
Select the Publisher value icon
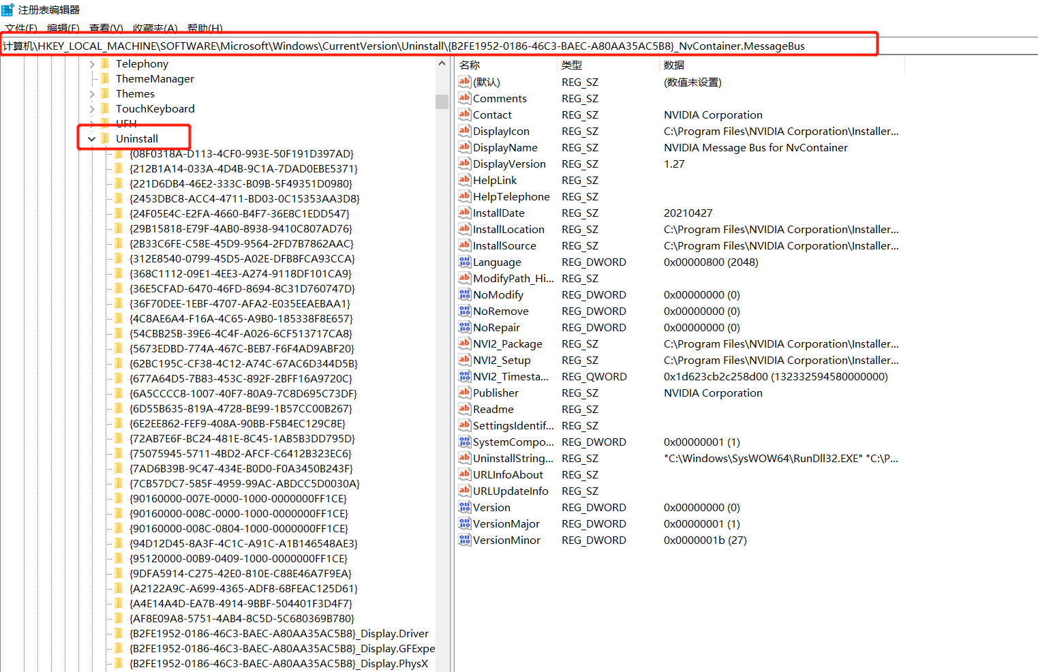coord(465,393)
